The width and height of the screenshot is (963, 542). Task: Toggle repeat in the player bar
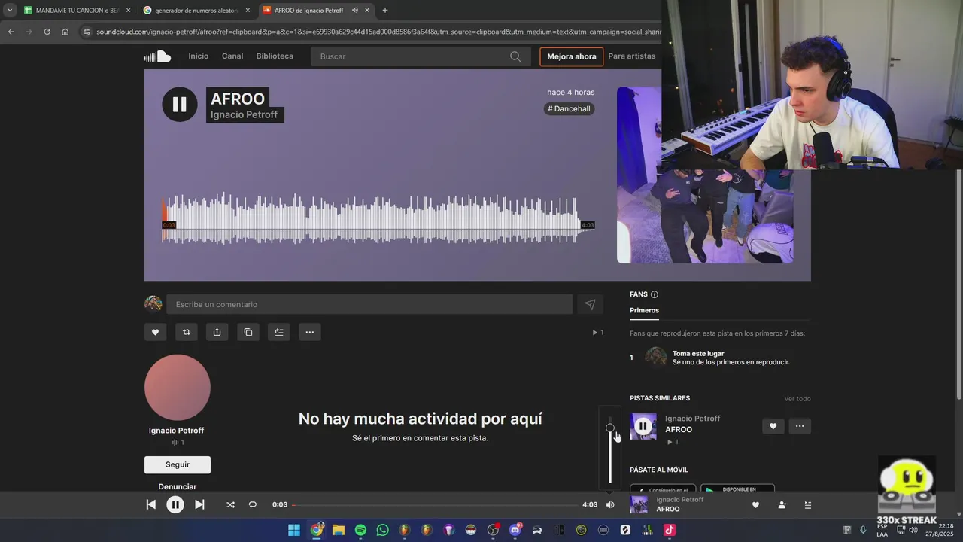pos(253,504)
